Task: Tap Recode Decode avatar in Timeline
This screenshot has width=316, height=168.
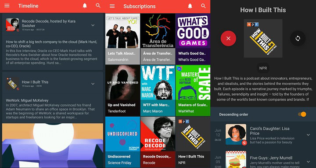Action: coord(12,25)
